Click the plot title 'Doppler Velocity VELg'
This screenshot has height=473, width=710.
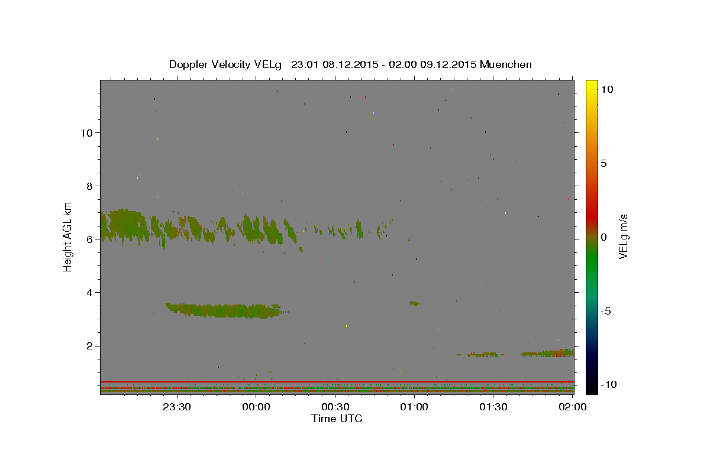click(227, 64)
